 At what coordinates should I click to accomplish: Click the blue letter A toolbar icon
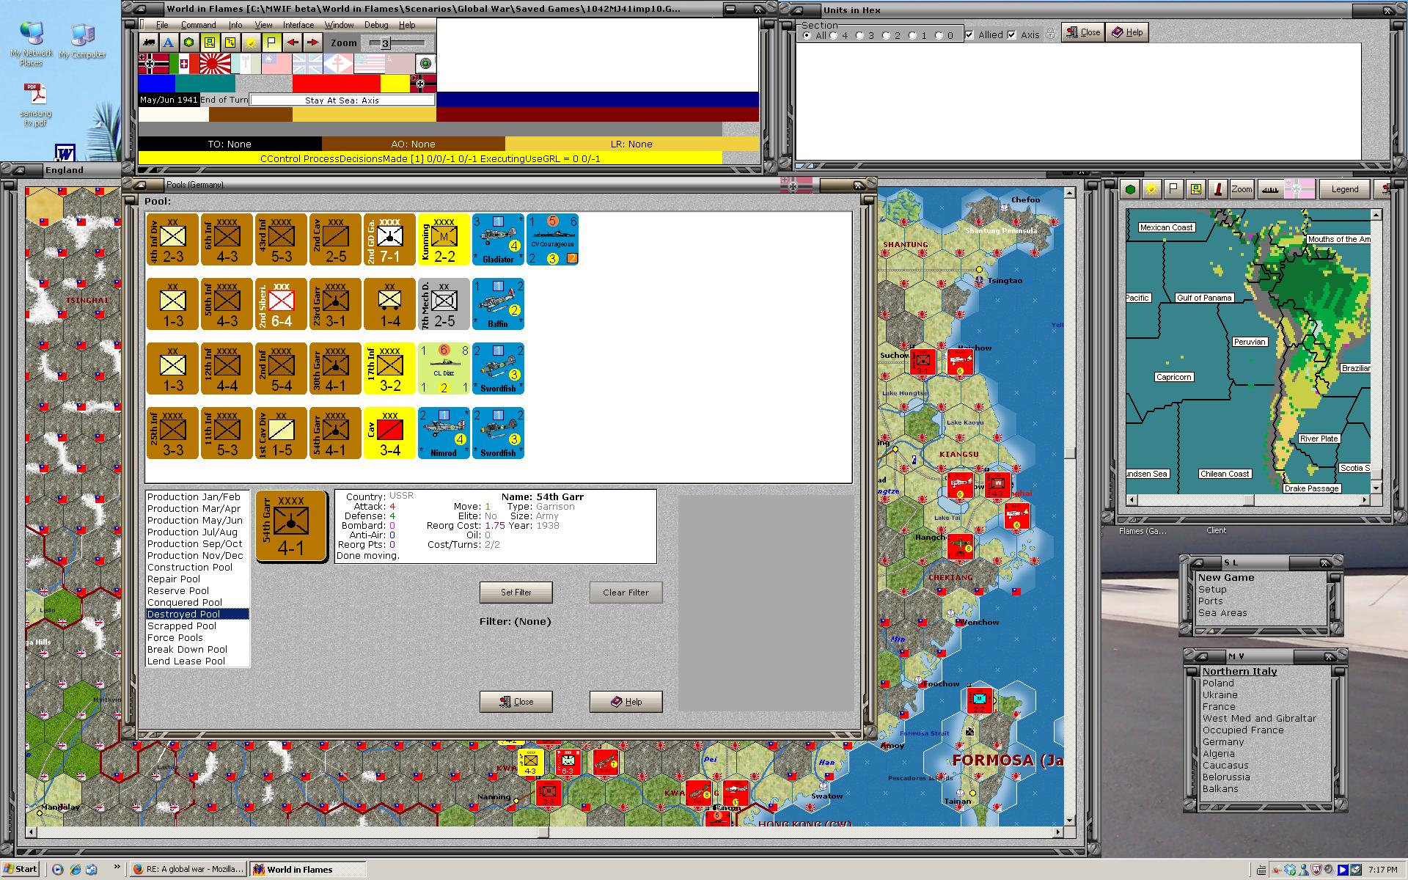[x=169, y=43]
